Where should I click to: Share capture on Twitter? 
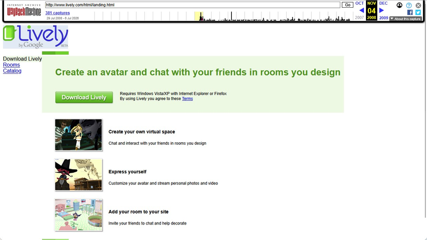(418, 12)
